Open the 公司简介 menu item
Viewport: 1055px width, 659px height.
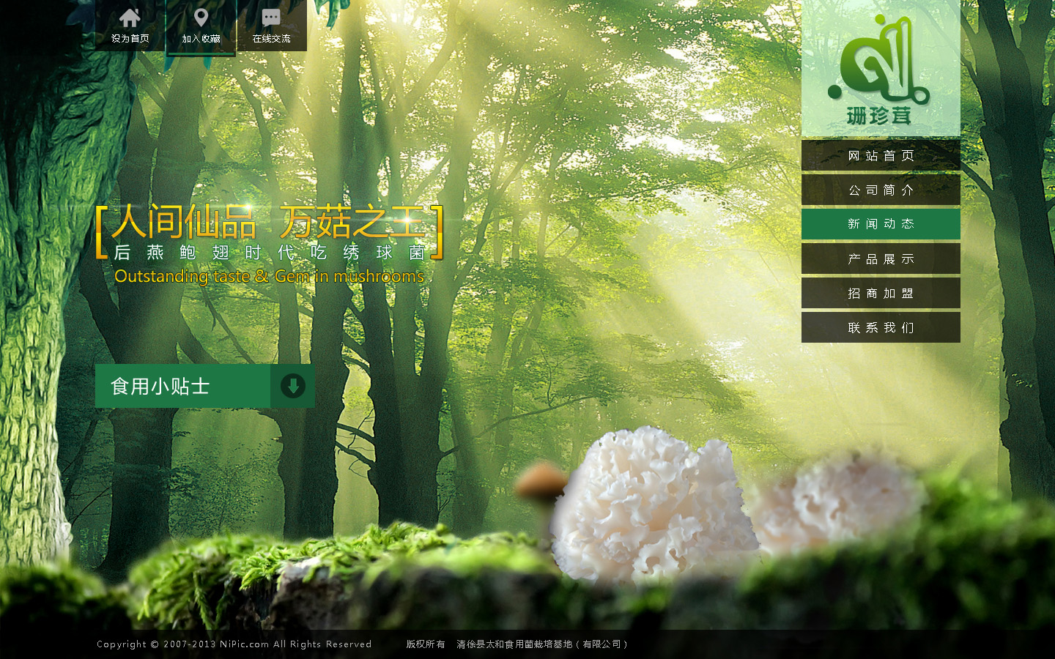pyautogui.click(x=881, y=190)
